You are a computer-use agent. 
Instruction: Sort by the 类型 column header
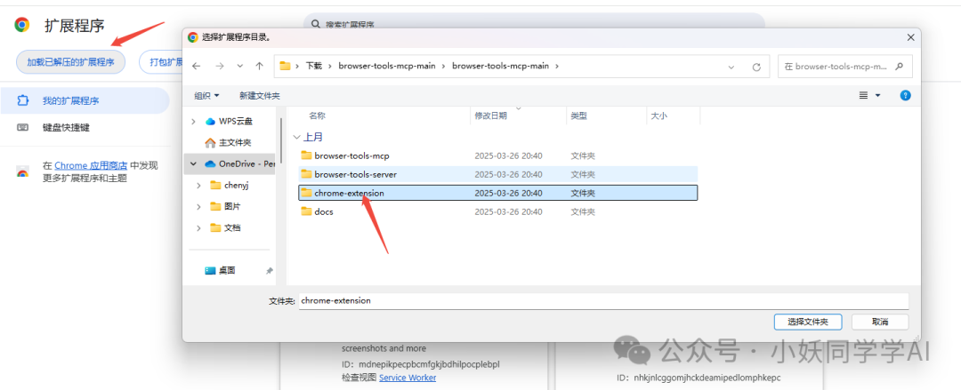[x=579, y=115]
